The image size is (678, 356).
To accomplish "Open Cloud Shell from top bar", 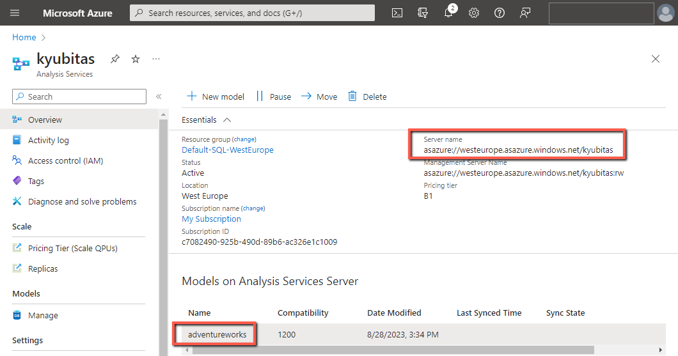I will (397, 13).
